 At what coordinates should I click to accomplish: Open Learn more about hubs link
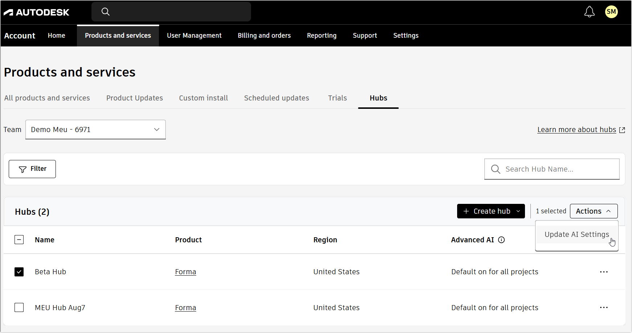coord(576,129)
